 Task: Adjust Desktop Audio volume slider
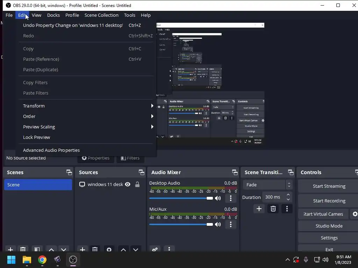(x=181, y=198)
